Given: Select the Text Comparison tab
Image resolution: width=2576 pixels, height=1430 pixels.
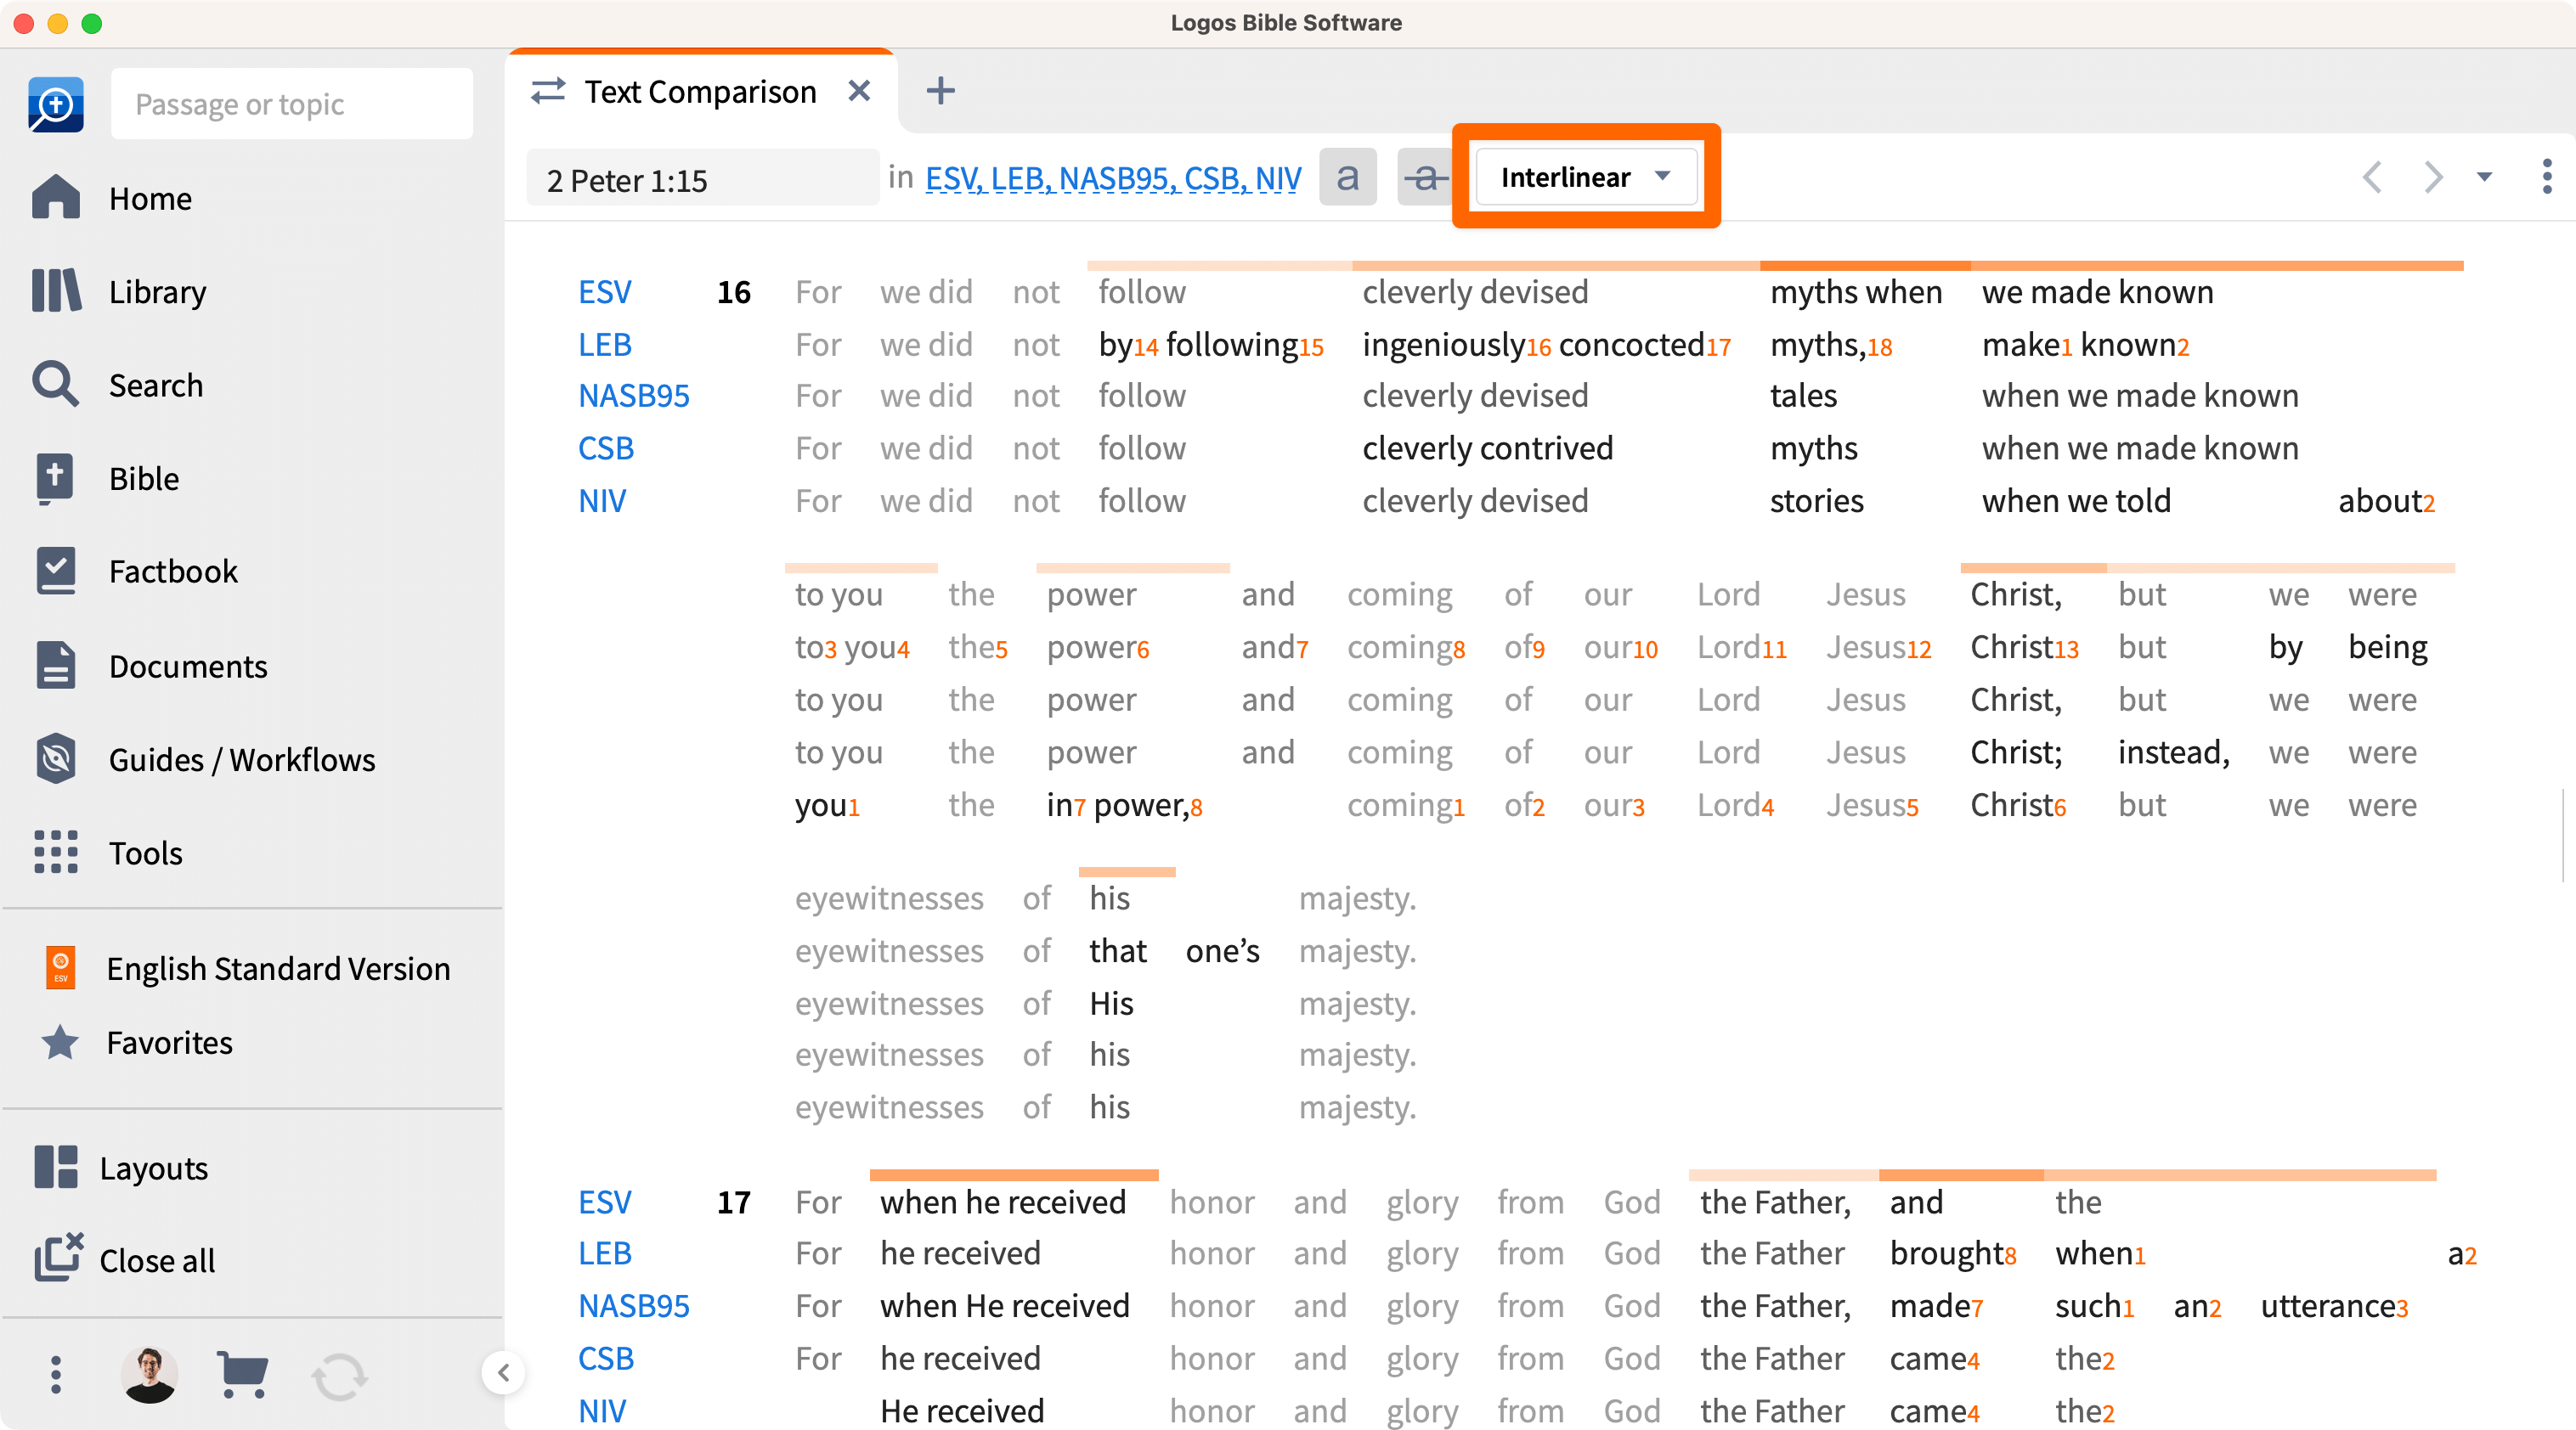Looking at the screenshot, I should click(699, 91).
